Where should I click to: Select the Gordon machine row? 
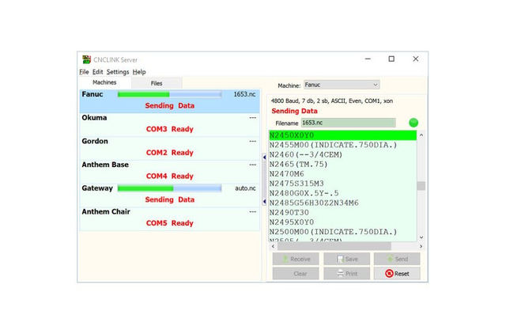[169, 148]
